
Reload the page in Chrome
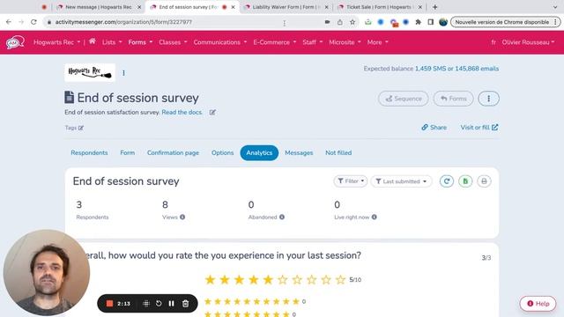(x=33, y=22)
